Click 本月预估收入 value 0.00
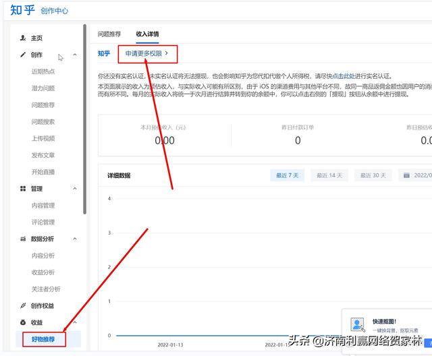432x356 pixels. pyautogui.click(x=165, y=141)
